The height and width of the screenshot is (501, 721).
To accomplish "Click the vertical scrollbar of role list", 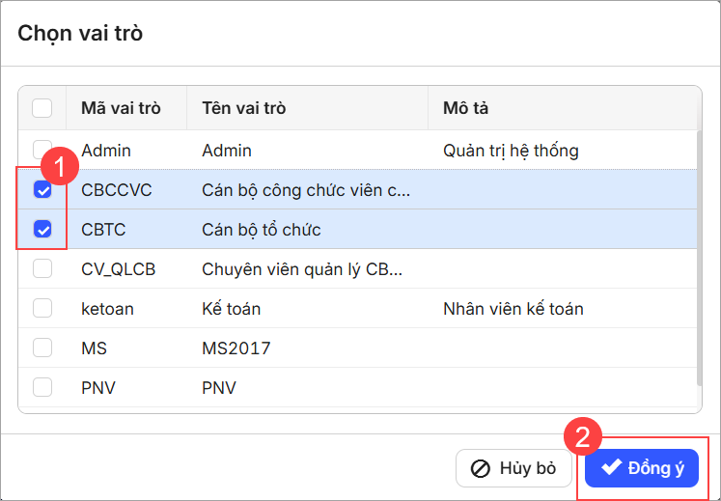I will (697, 261).
